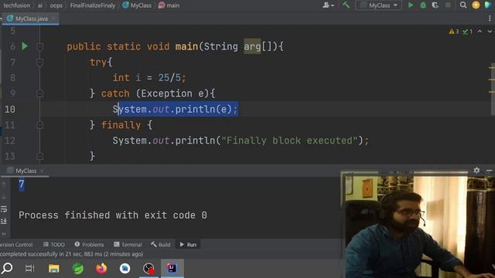Open Firefox from the taskbar
Image resolution: width=495 pixels, height=278 pixels.
pos(101,269)
